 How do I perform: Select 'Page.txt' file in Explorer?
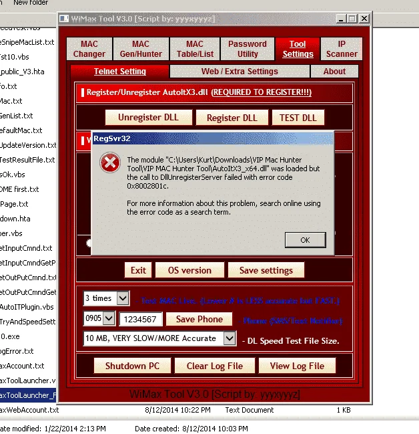14,204
